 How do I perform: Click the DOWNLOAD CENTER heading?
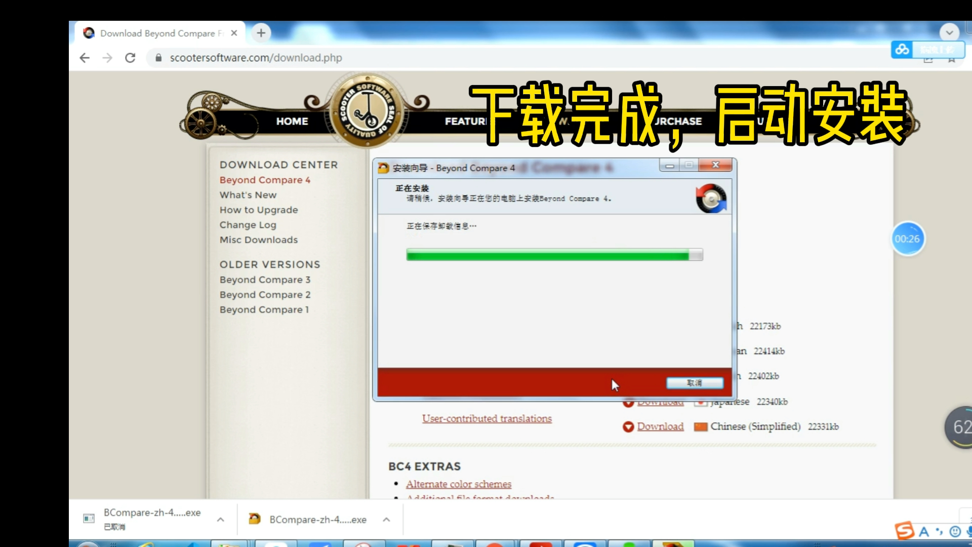click(x=278, y=165)
